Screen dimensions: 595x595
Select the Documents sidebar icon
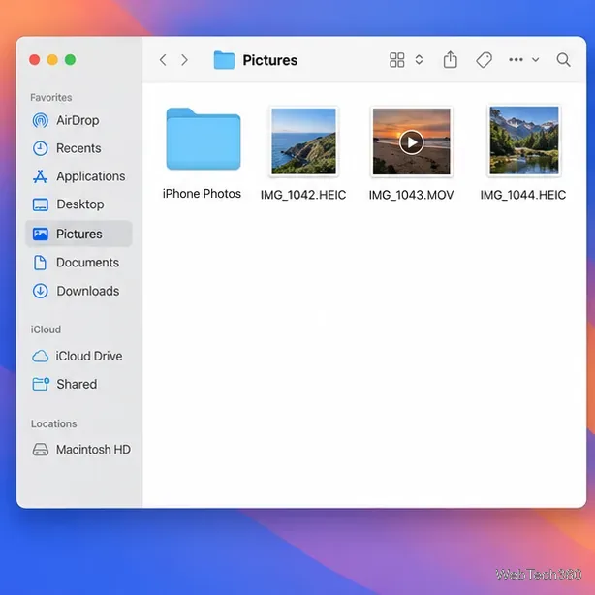coord(40,263)
